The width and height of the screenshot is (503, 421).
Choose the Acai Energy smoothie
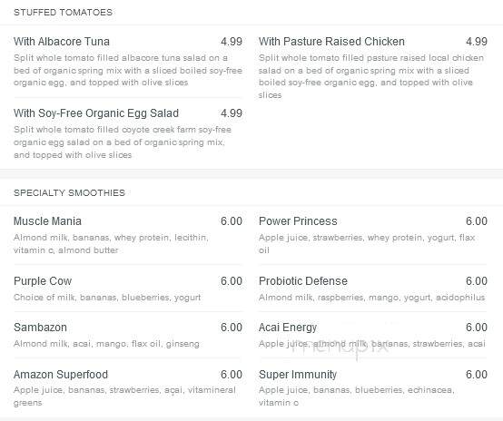click(x=288, y=328)
